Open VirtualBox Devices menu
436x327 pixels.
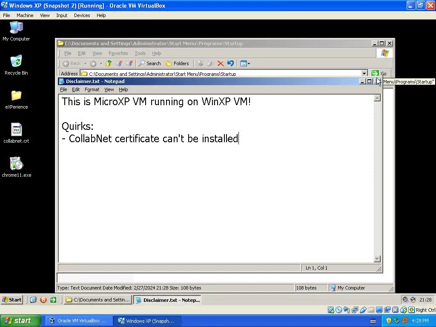coord(82,15)
